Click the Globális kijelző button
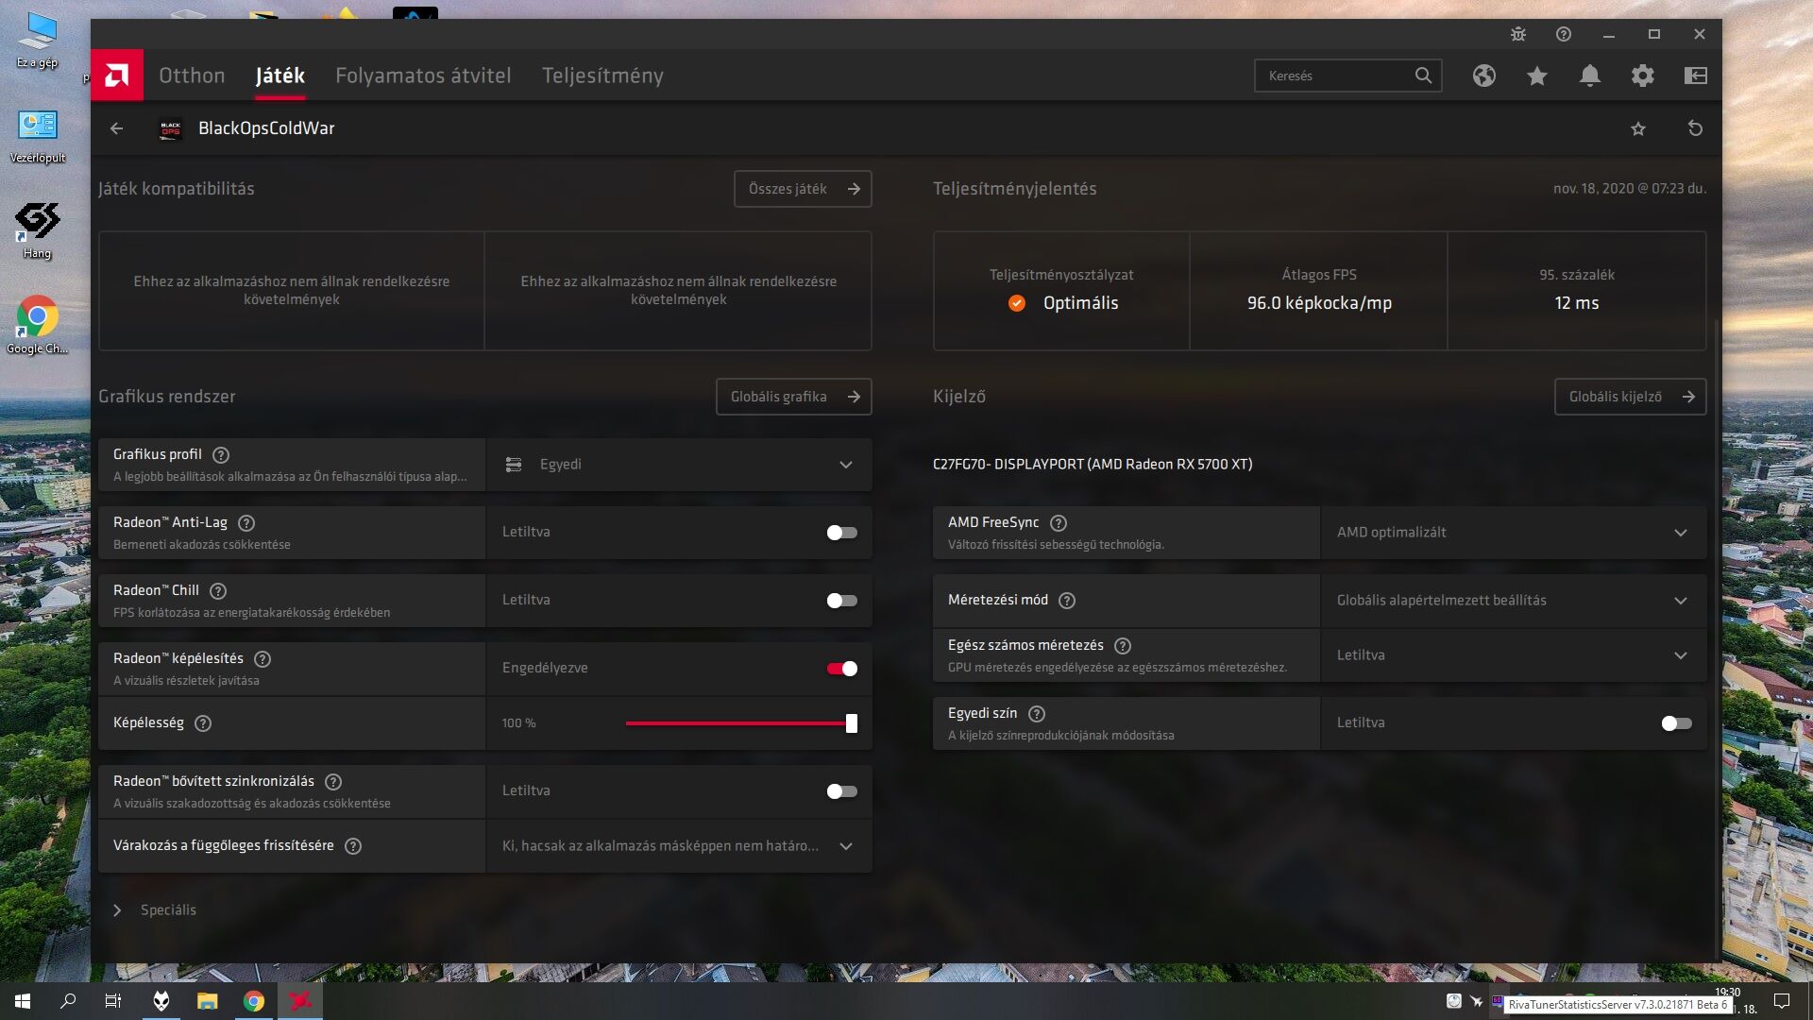This screenshot has width=1813, height=1020. [x=1630, y=397]
